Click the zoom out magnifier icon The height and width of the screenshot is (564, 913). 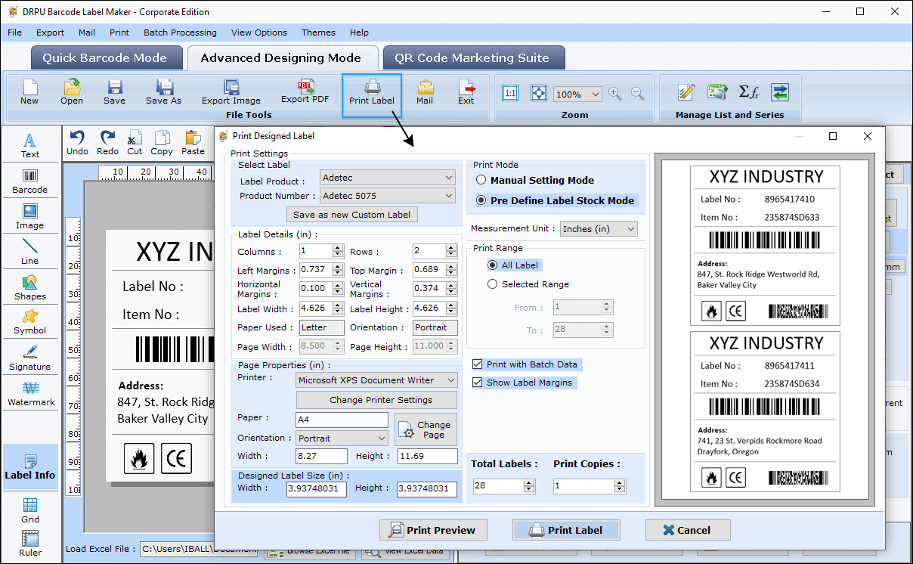(638, 94)
